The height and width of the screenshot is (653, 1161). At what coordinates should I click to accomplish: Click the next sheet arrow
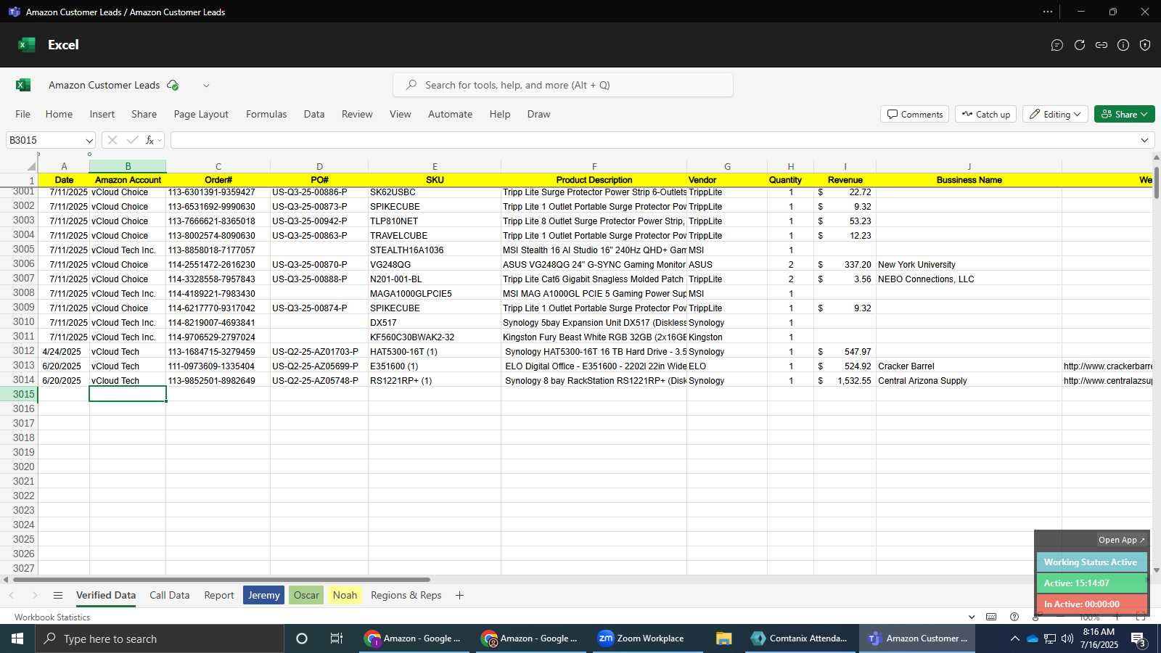pyautogui.click(x=34, y=596)
